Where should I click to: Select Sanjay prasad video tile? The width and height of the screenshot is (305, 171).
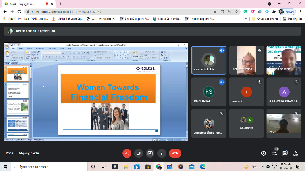point(247,60)
